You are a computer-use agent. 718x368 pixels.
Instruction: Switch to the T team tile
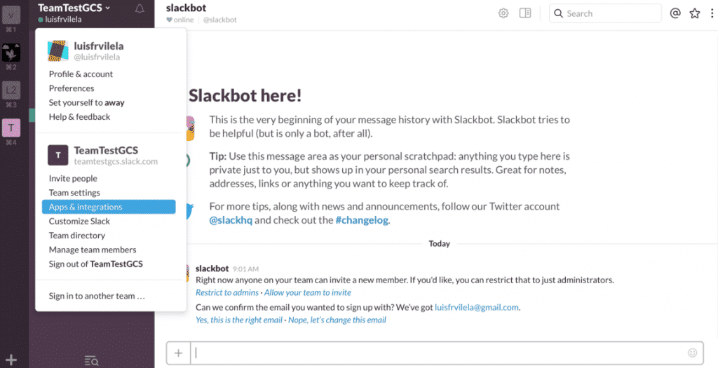pyautogui.click(x=11, y=128)
